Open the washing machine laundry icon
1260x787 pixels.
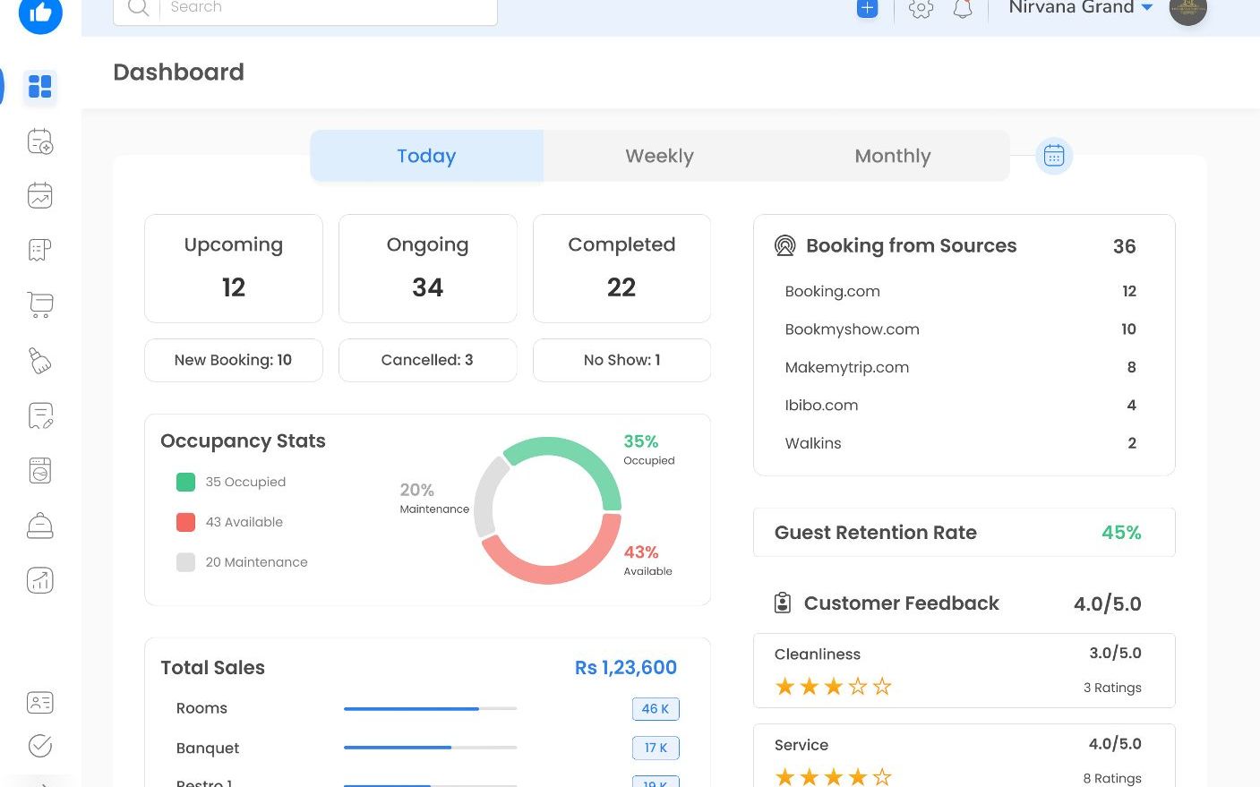[x=40, y=471]
